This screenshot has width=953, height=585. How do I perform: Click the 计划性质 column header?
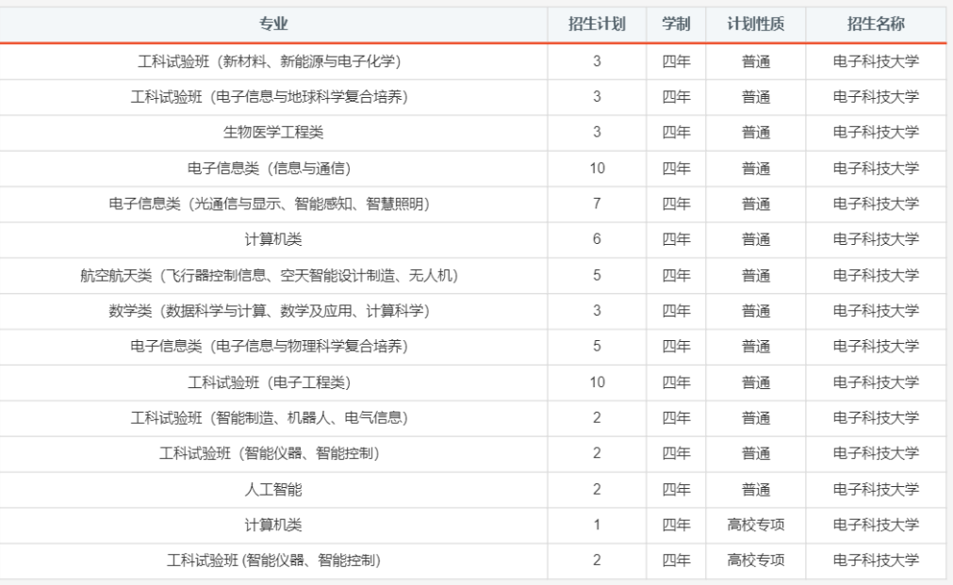pyautogui.click(x=756, y=25)
